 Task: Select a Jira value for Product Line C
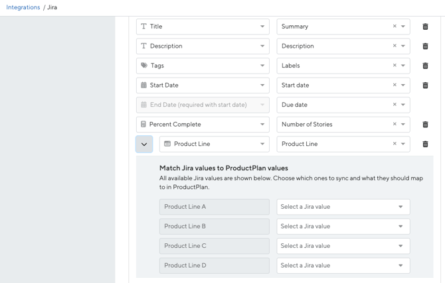click(x=343, y=246)
